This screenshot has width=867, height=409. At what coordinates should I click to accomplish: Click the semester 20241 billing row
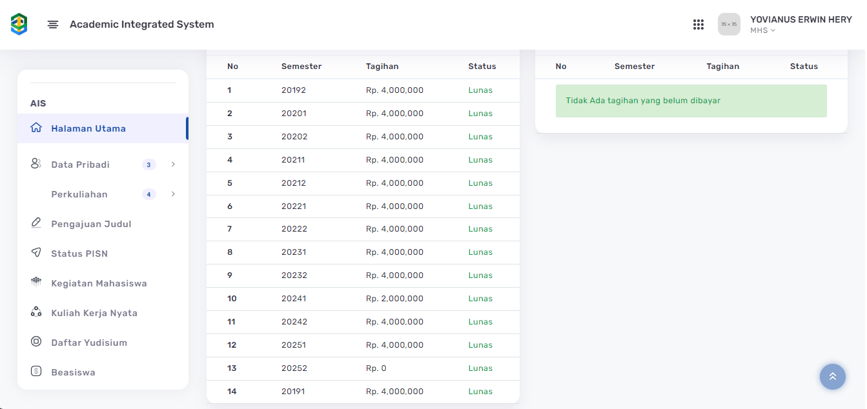362,299
